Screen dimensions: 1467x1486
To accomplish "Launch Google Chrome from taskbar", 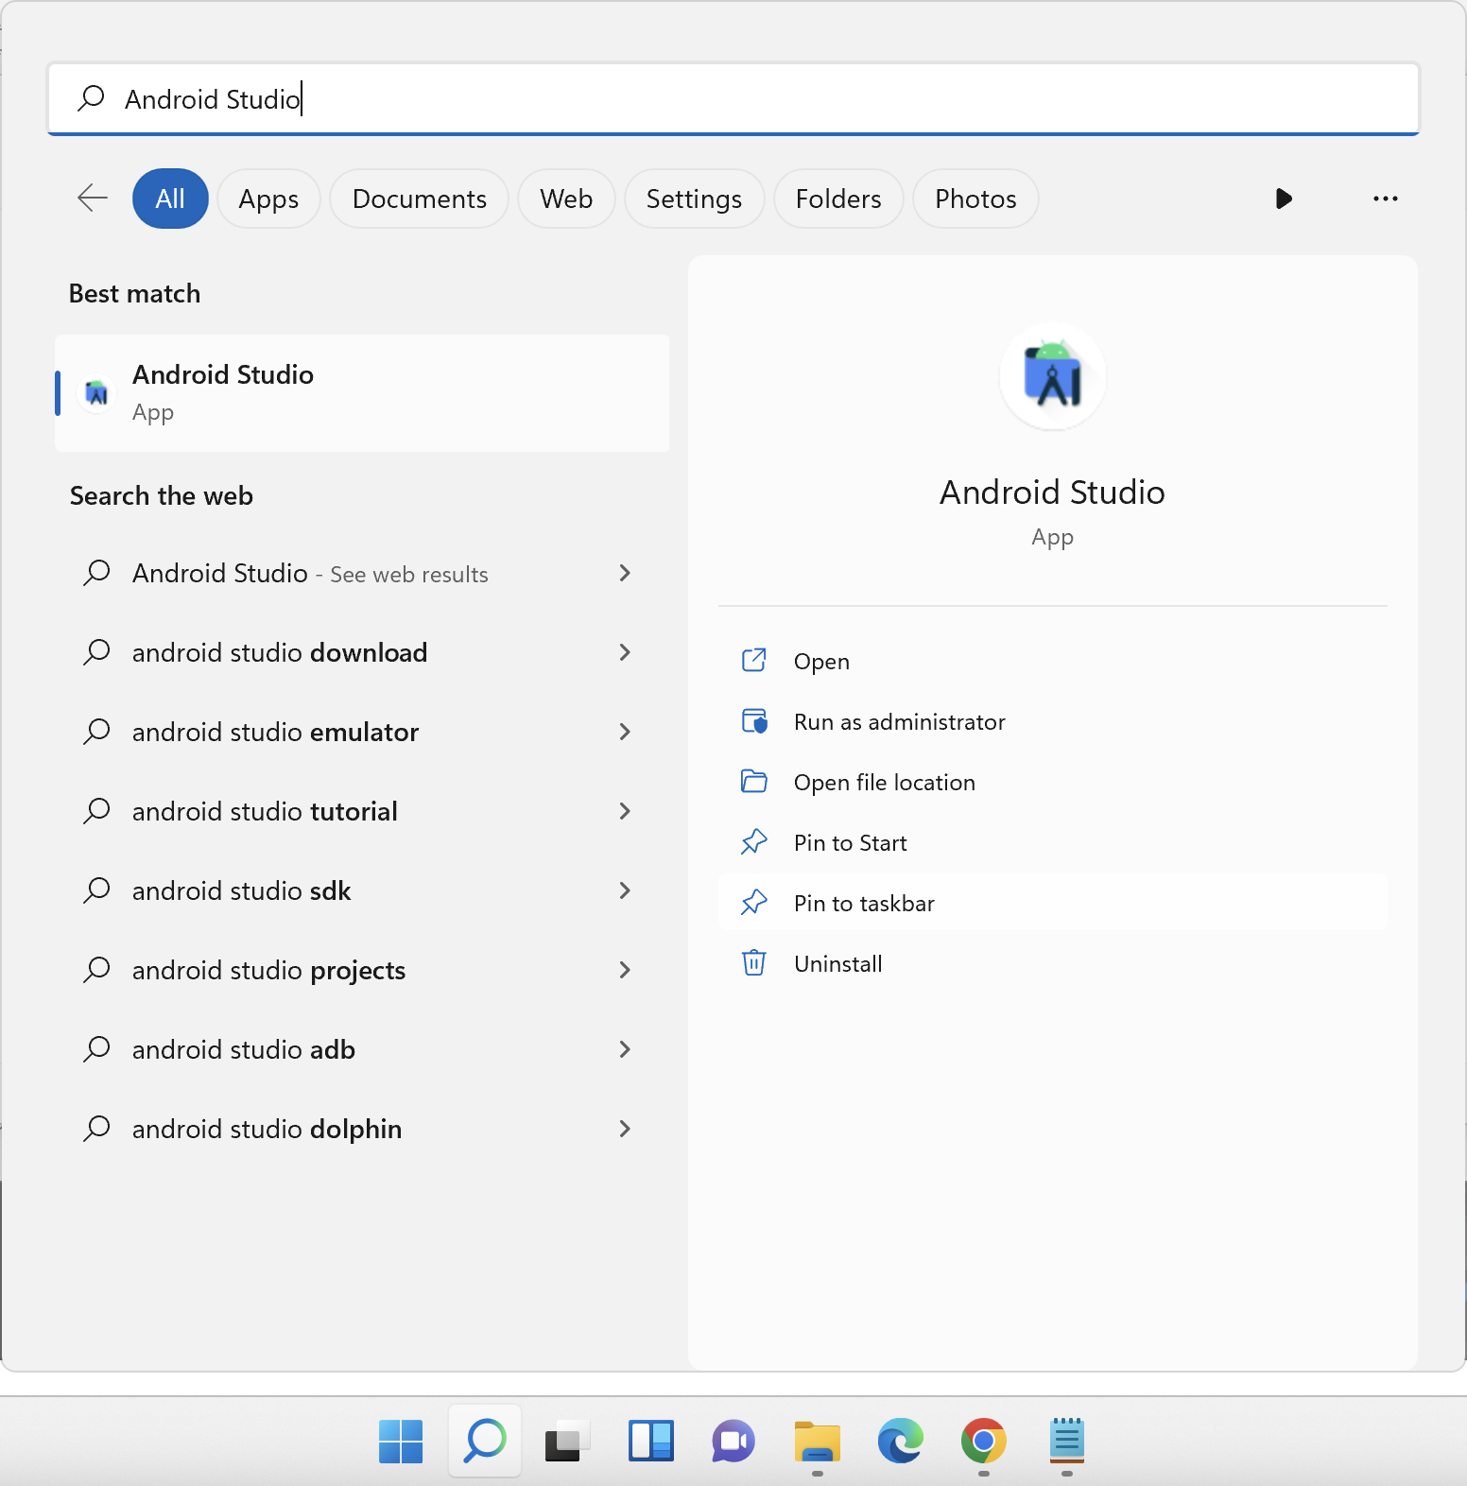I will coord(984,1442).
